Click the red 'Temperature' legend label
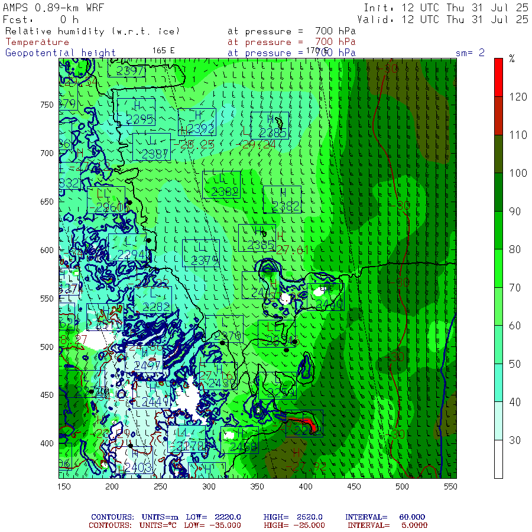Image resolution: width=532 pixels, height=532 pixels. 37,42
